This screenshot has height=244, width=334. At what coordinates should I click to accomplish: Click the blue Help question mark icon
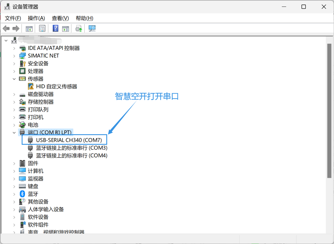[x=56, y=28]
